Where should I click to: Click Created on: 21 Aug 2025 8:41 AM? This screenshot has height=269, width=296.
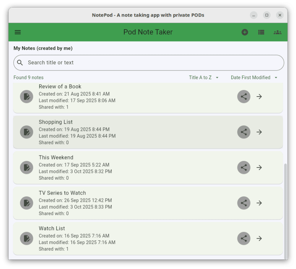coord(74,94)
